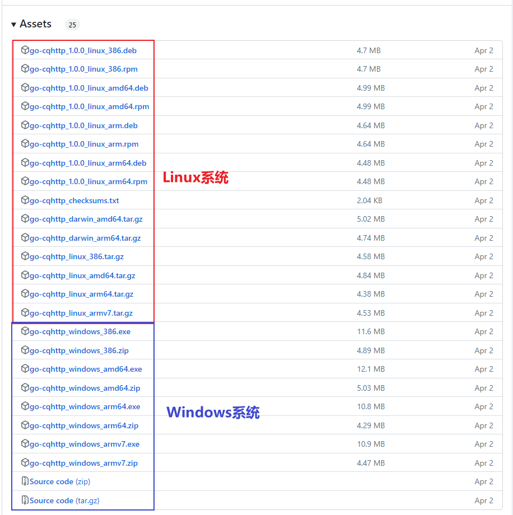
Task: Click package icon beside go-cqhttp_windows_armv7.exe
Action: pyautogui.click(x=25, y=443)
